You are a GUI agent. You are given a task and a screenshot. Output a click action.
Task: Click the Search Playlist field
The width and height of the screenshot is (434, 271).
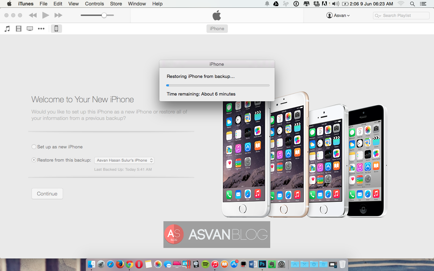tap(401, 16)
